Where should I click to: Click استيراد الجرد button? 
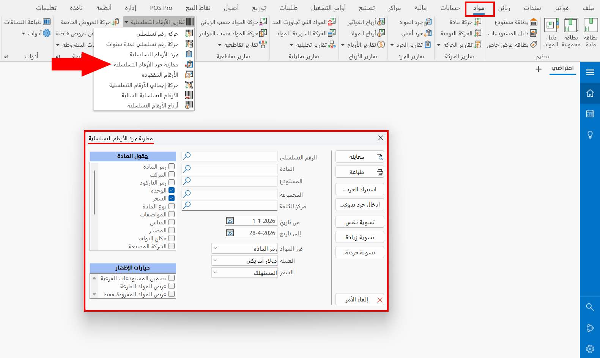360,189
